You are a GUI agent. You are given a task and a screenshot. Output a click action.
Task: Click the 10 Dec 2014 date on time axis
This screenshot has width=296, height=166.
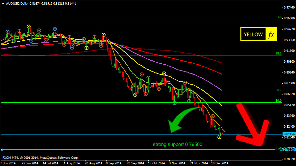220,163
